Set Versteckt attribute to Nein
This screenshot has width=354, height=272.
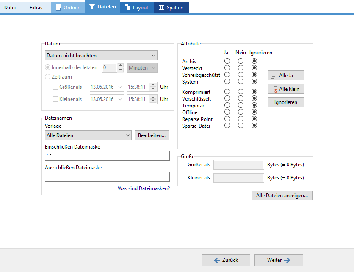click(241, 68)
